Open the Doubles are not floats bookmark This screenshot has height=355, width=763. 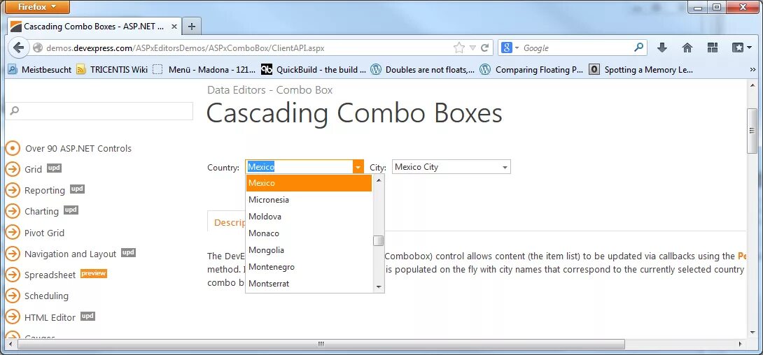coord(422,69)
